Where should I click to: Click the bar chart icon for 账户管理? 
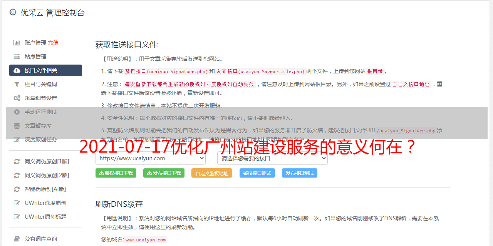(17, 43)
